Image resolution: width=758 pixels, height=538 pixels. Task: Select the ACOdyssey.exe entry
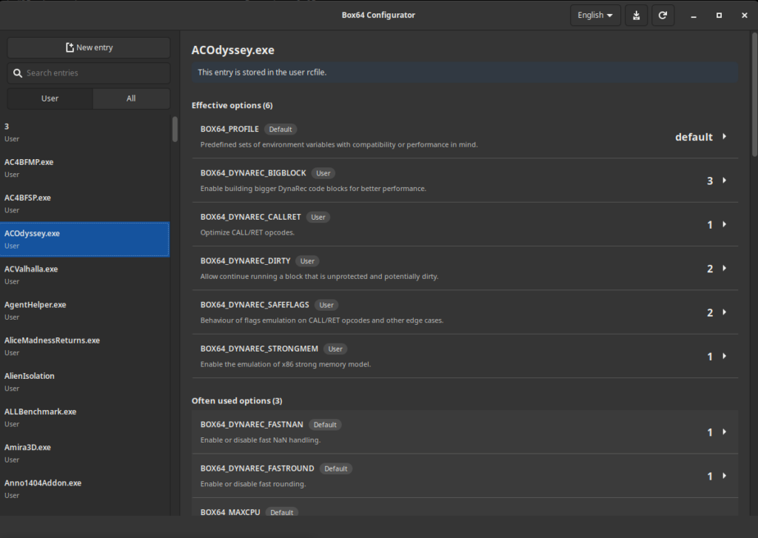[85, 239]
